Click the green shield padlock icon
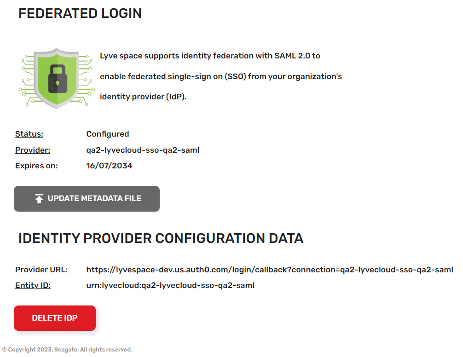The width and height of the screenshot is (463, 357). tap(57, 78)
